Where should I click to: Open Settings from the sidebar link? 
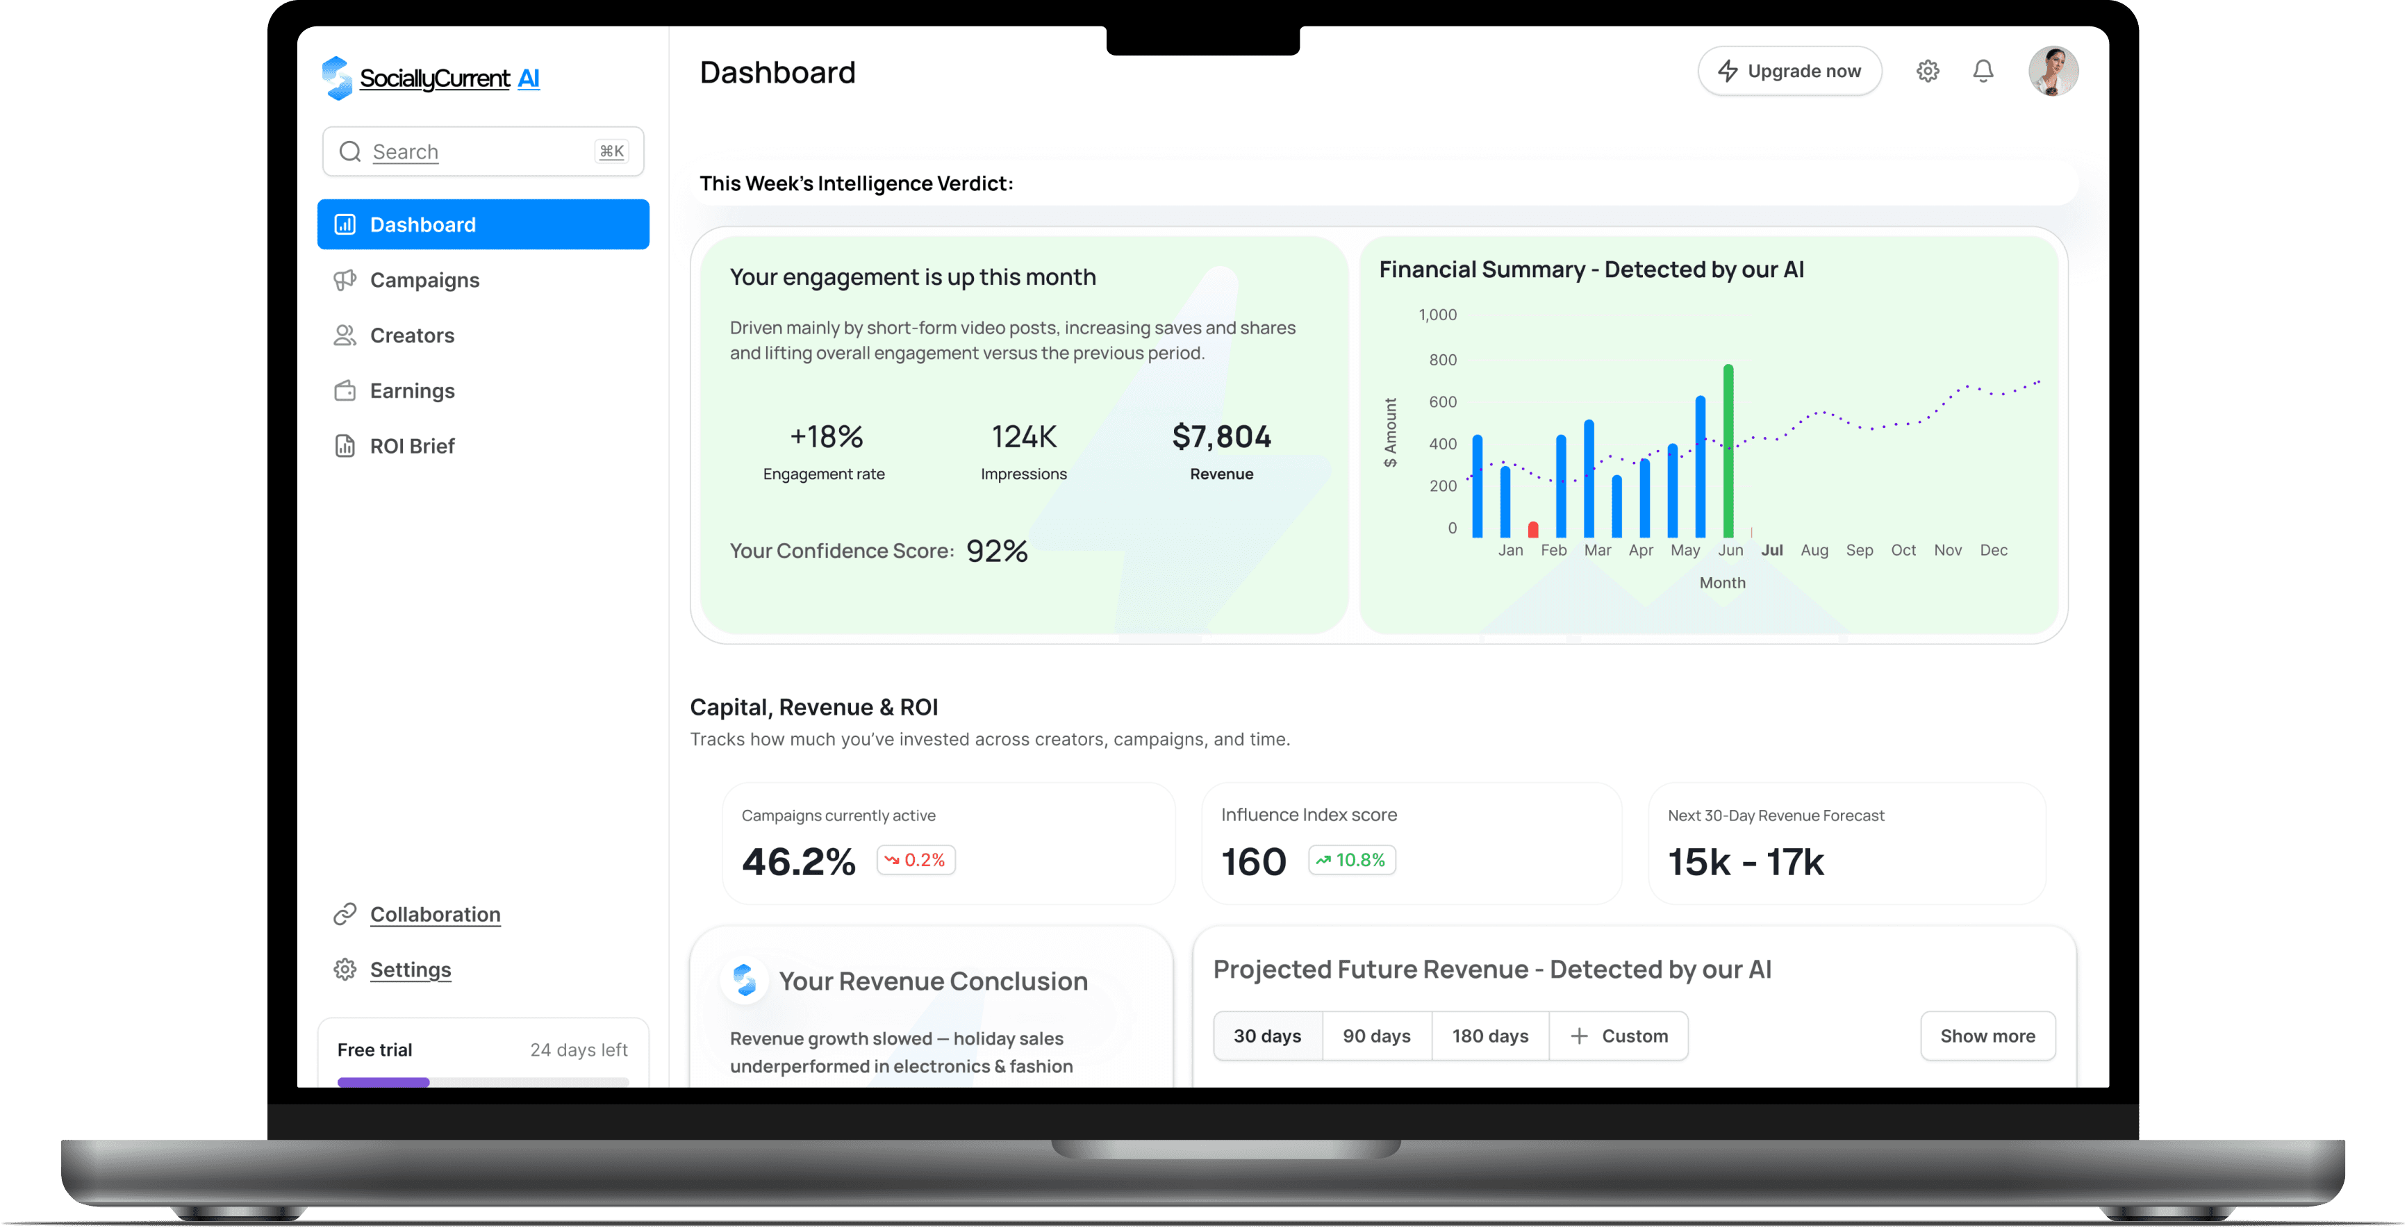(x=411, y=969)
